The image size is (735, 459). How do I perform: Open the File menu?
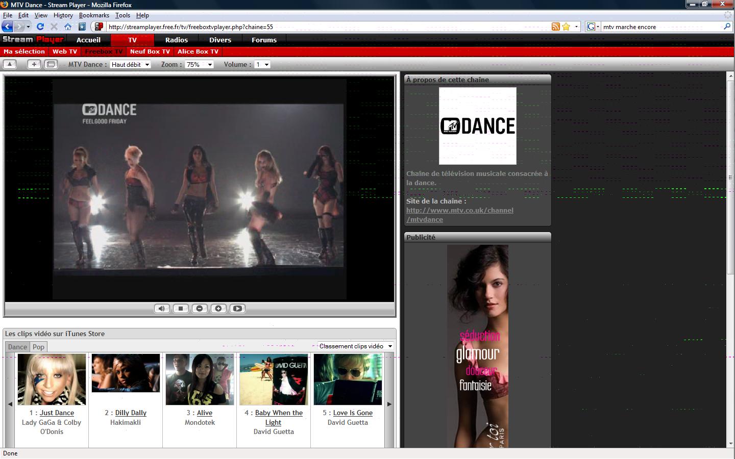[8, 15]
